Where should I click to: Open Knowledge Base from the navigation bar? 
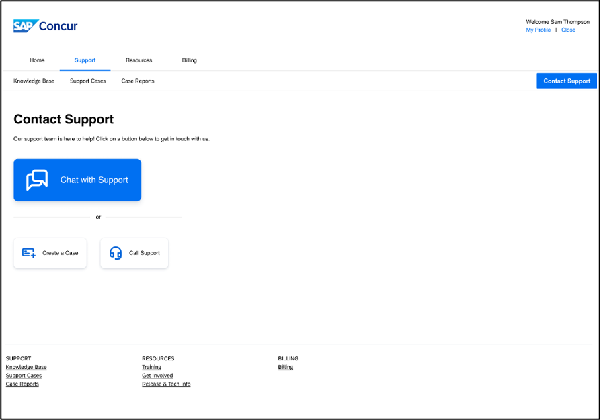(34, 81)
